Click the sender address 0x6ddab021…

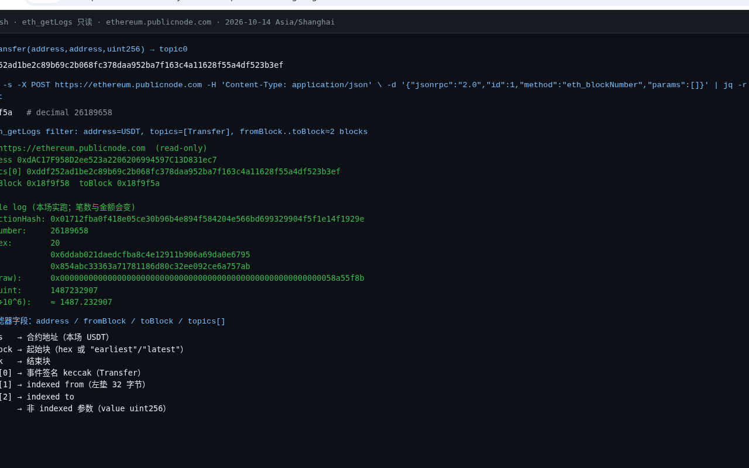tap(150, 254)
